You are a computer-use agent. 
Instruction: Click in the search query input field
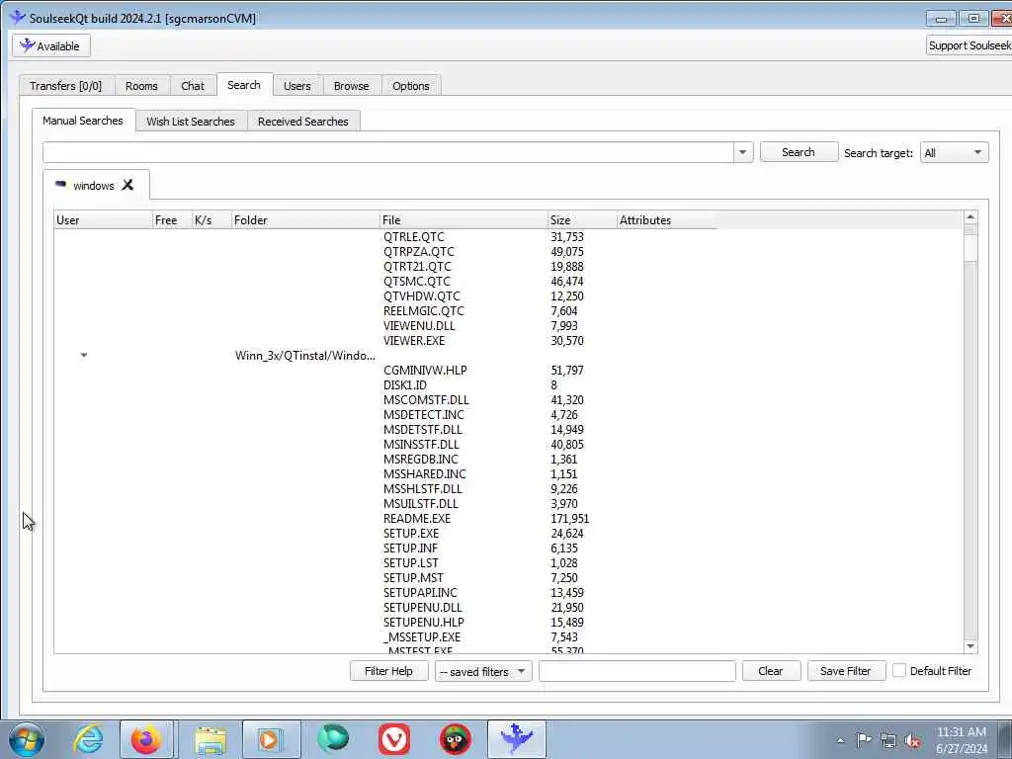pyautogui.click(x=387, y=152)
